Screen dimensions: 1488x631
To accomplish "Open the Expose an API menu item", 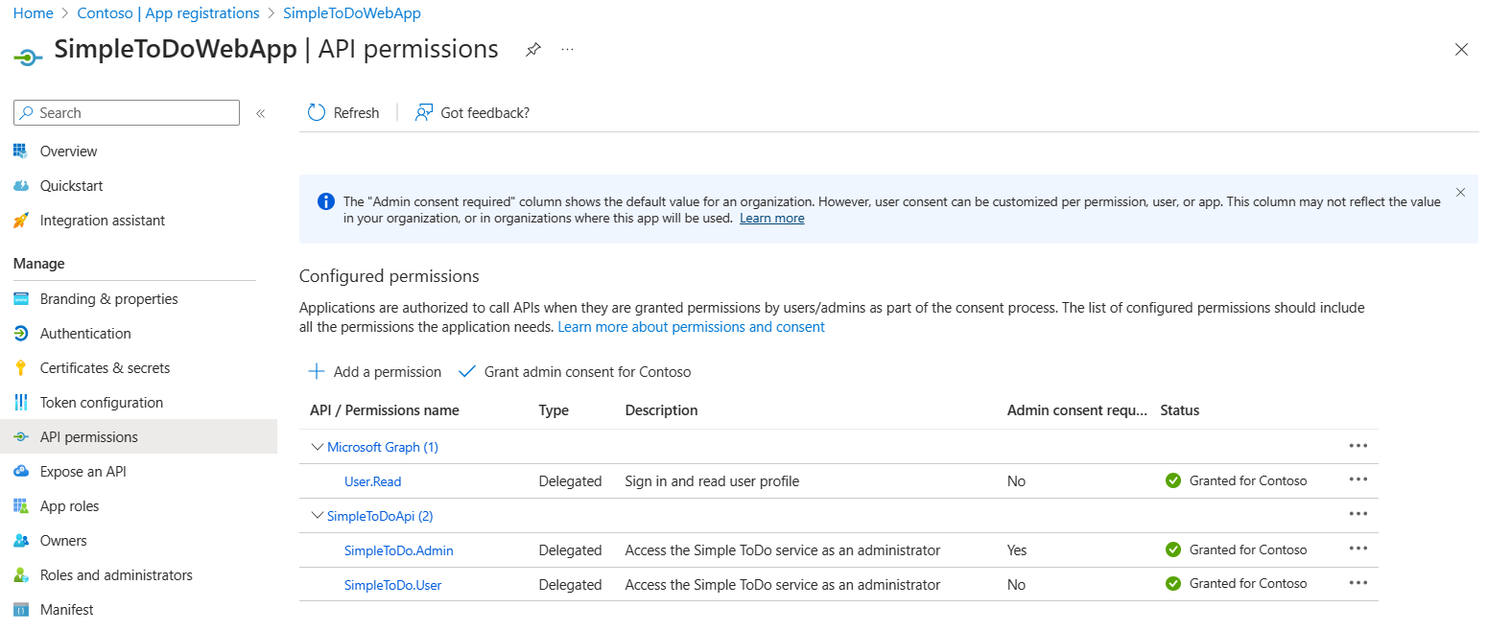I will pos(83,472).
